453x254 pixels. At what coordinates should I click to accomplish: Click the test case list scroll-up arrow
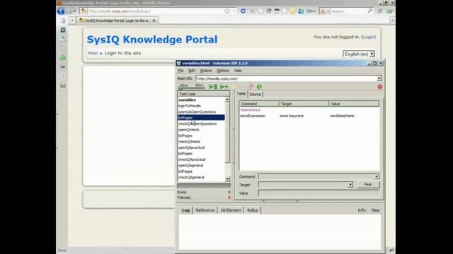click(227, 99)
